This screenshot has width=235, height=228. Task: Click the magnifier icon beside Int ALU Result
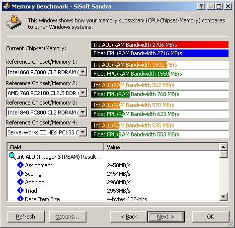[x=12, y=156]
